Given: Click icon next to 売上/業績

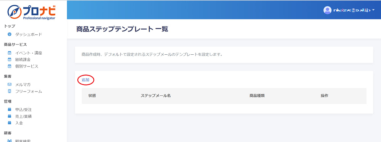Looking at the screenshot, I should (10, 116).
